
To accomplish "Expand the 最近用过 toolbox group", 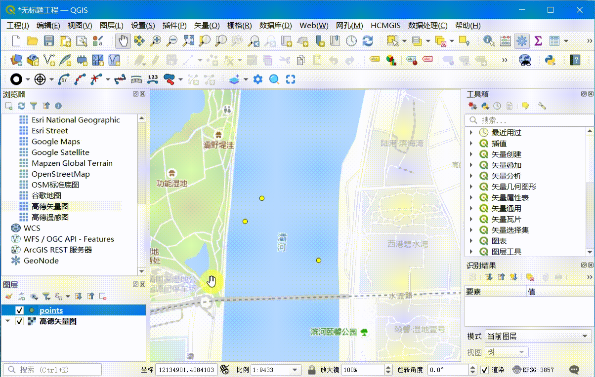I will point(471,132).
